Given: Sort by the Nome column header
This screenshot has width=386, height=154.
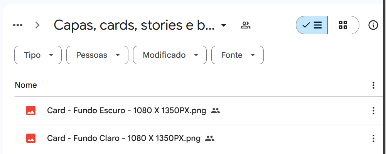Looking at the screenshot, I should pos(26,85).
